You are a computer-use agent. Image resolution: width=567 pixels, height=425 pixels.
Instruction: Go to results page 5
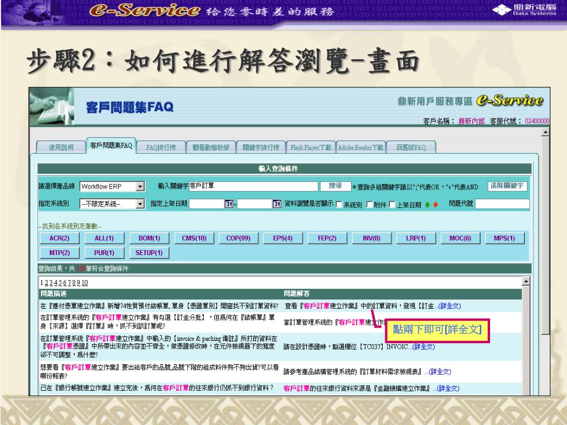click(60, 283)
